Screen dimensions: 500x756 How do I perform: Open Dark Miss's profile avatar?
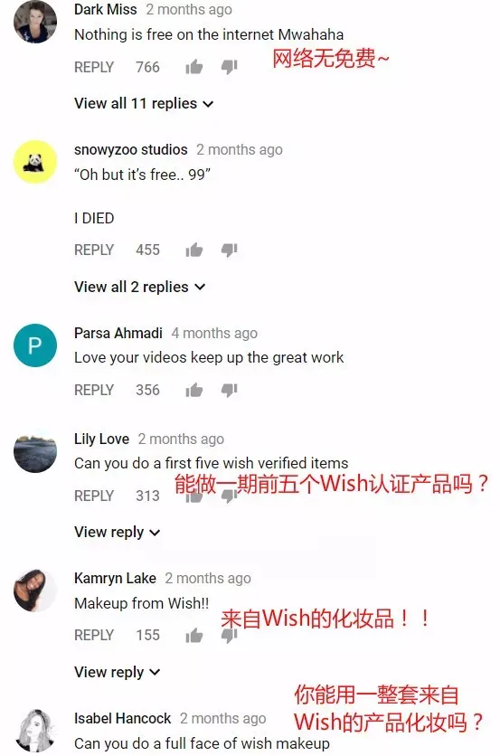[35, 22]
